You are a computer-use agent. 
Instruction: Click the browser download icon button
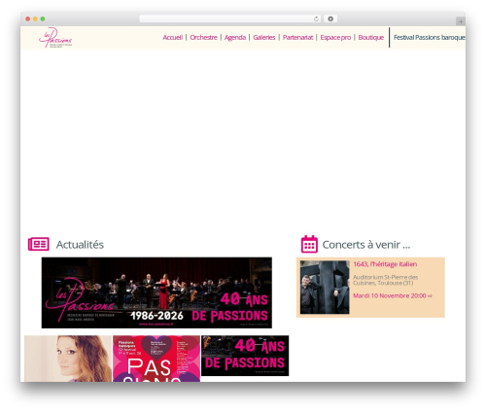pyautogui.click(x=330, y=19)
